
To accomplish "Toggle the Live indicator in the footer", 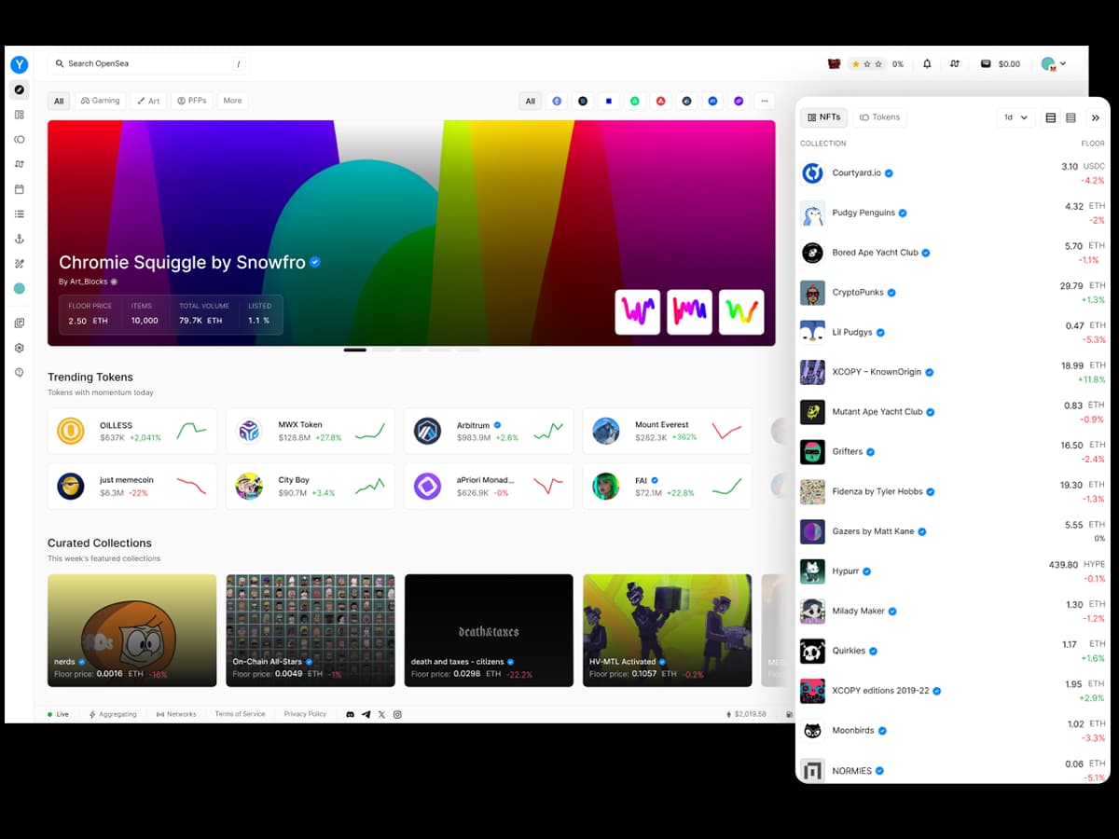I will 57,714.
